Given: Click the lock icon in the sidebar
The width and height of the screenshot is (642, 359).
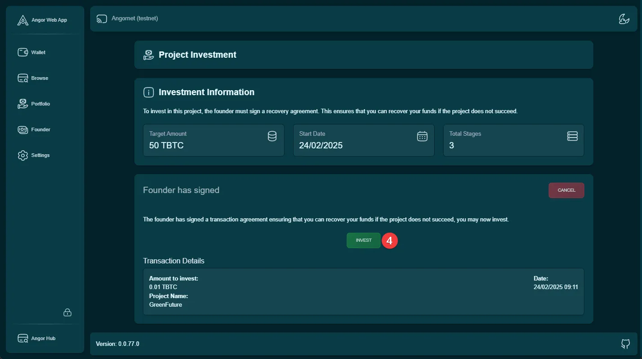Looking at the screenshot, I should (x=67, y=313).
